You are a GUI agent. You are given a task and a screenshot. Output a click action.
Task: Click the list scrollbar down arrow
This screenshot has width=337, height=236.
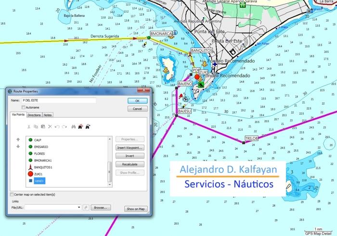(110, 185)
